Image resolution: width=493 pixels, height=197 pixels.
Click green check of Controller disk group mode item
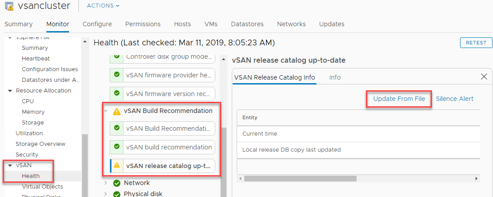pyautogui.click(x=117, y=57)
